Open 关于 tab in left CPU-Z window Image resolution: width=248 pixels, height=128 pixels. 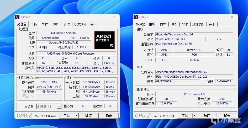point(93,24)
